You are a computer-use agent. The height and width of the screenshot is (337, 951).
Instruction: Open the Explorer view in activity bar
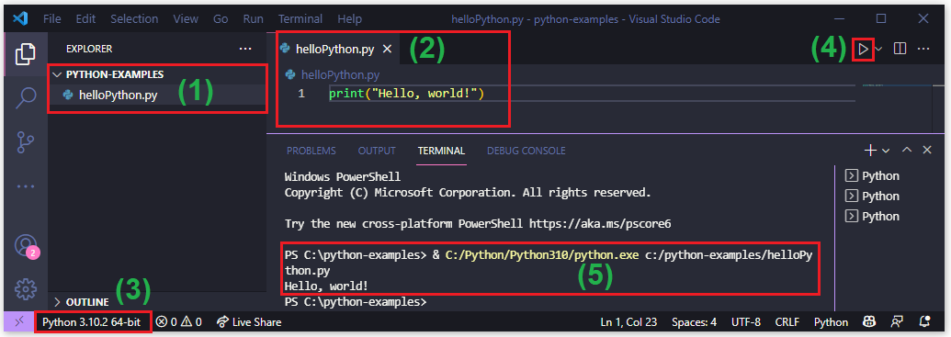click(26, 54)
